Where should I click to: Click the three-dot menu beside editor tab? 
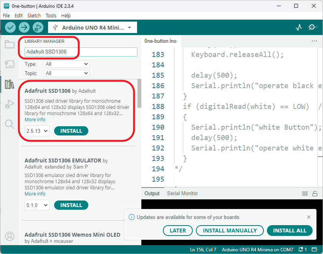pos(314,41)
